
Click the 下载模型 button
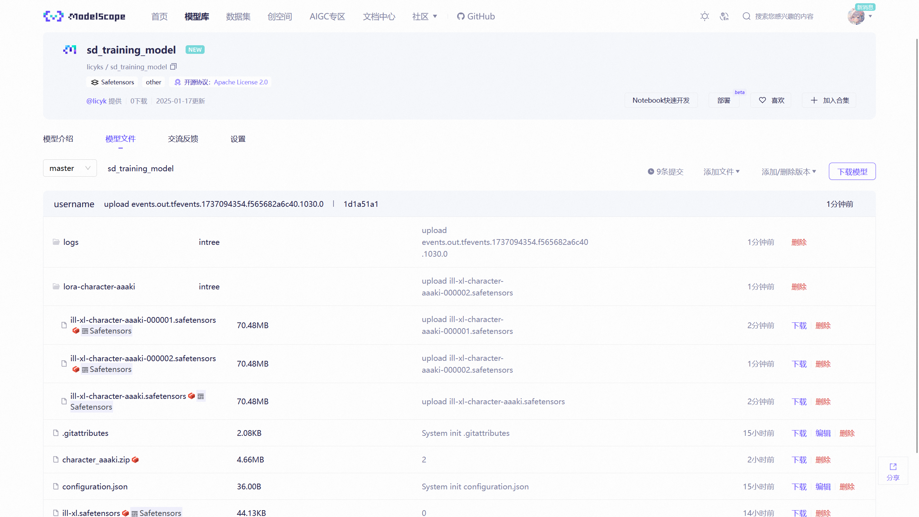852,172
